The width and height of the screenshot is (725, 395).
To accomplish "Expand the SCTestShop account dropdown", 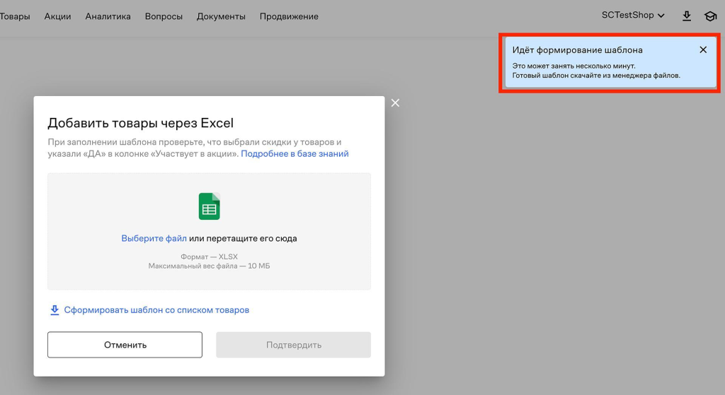I will pos(633,16).
